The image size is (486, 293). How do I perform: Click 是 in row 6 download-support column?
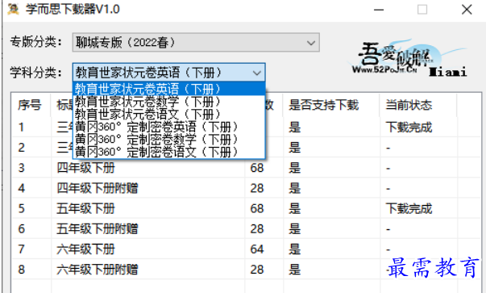tap(294, 228)
